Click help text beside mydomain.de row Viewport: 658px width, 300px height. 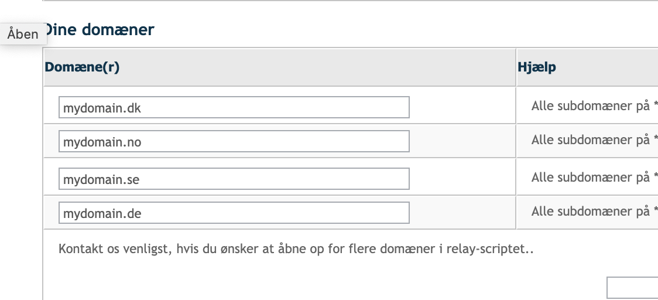coord(594,212)
